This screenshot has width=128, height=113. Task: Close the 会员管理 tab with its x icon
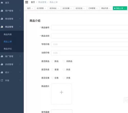click(45, 8)
